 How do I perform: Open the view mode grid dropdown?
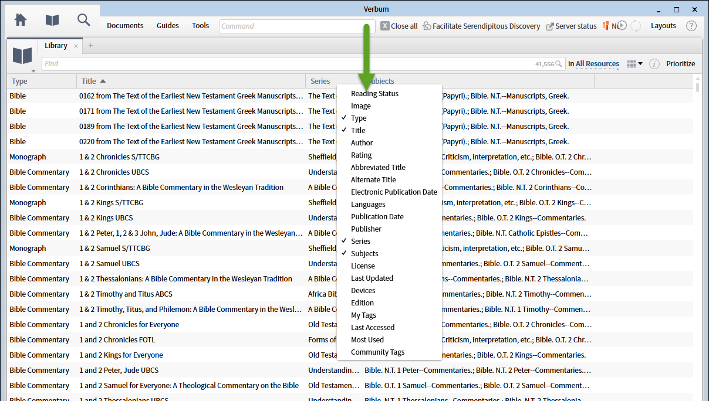point(634,63)
